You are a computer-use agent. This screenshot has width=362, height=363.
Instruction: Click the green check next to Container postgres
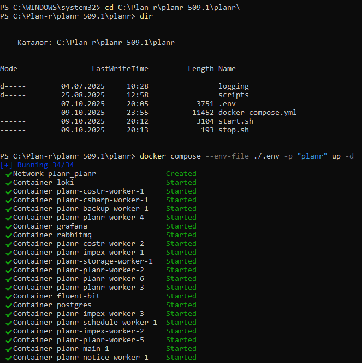tap(9, 305)
